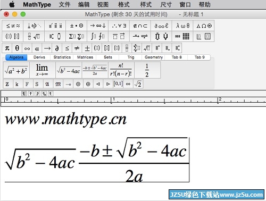Insert the not-equal symbol

(x=77, y=48)
